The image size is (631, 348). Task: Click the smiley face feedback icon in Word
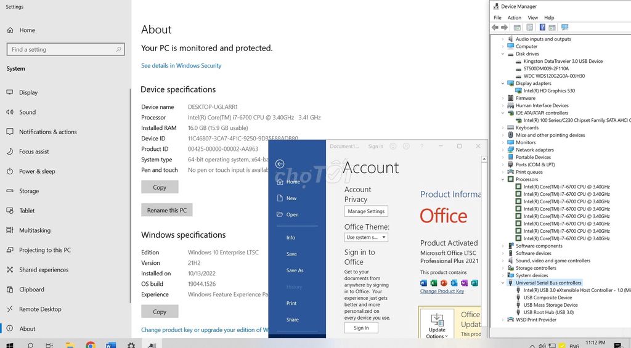pyautogui.click(x=393, y=147)
